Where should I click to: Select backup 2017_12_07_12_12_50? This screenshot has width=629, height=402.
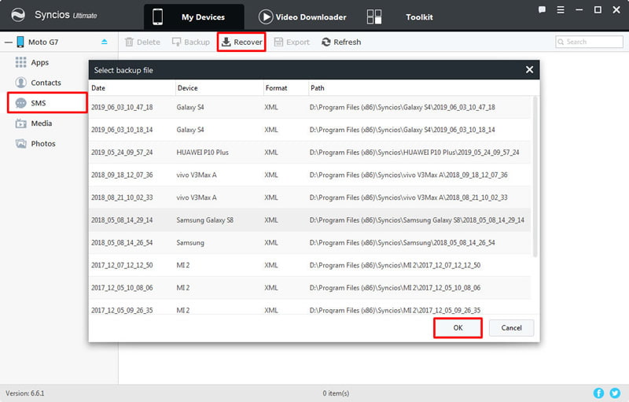click(310, 265)
